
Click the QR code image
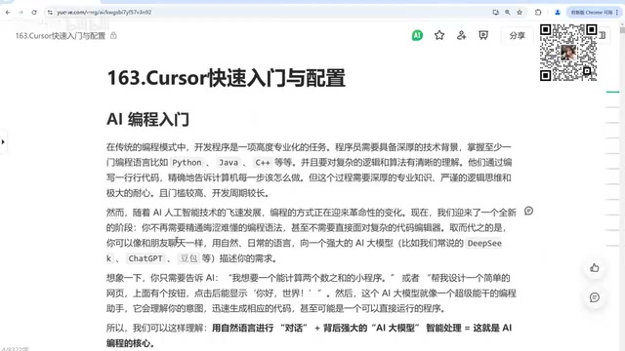coord(568,53)
